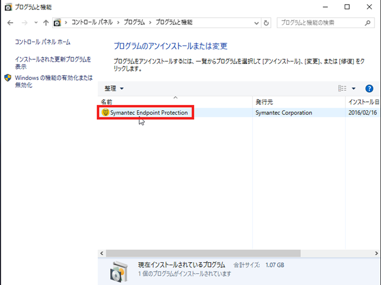Maximize the プログラムと機能 window
Image resolution: width=381 pixels, height=285 pixels.
347,7
